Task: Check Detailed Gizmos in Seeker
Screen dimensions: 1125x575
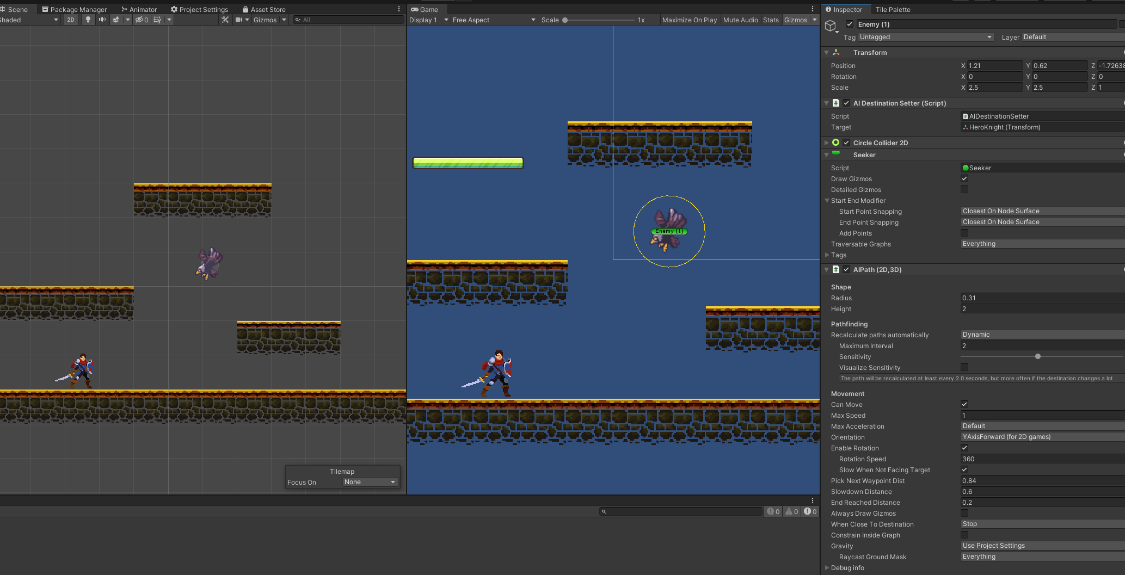Action: pos(964,189)
